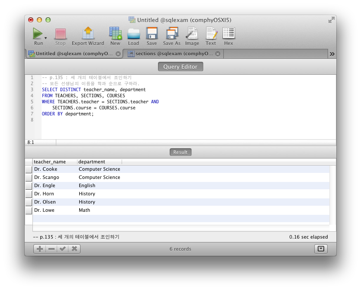Toggle the Query Editor section button

[180, 67]
